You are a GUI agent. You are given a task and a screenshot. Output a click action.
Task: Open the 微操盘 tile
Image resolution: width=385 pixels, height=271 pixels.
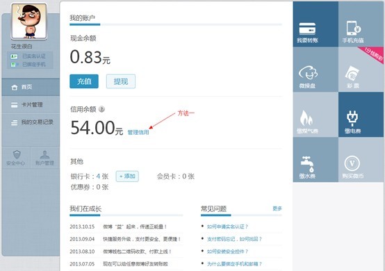[x=316, y=69]
